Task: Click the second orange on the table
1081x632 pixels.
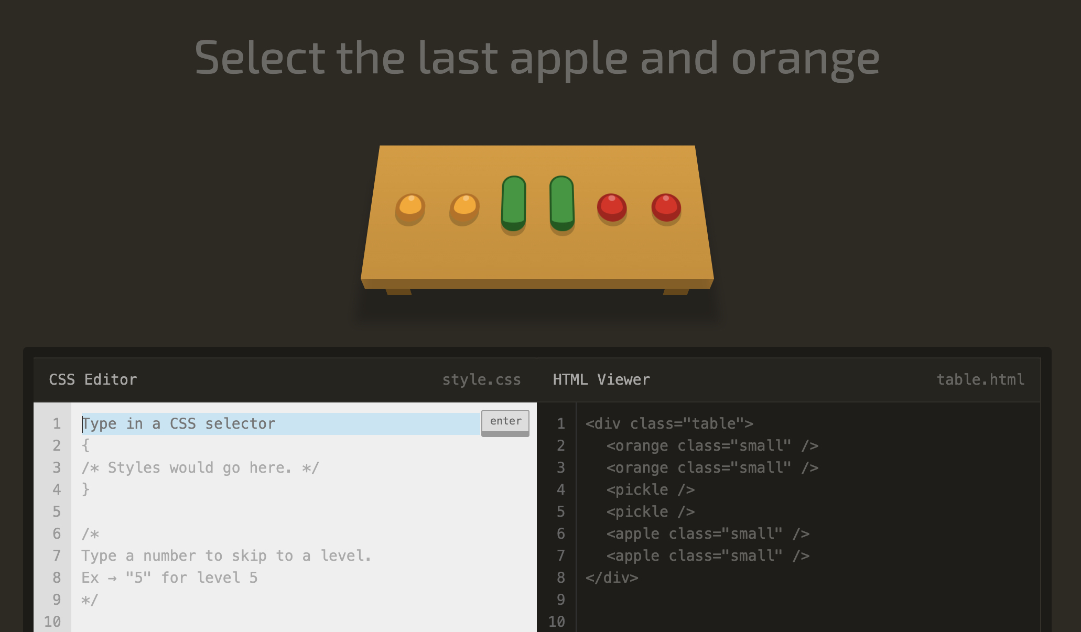Action: (464, 208)
